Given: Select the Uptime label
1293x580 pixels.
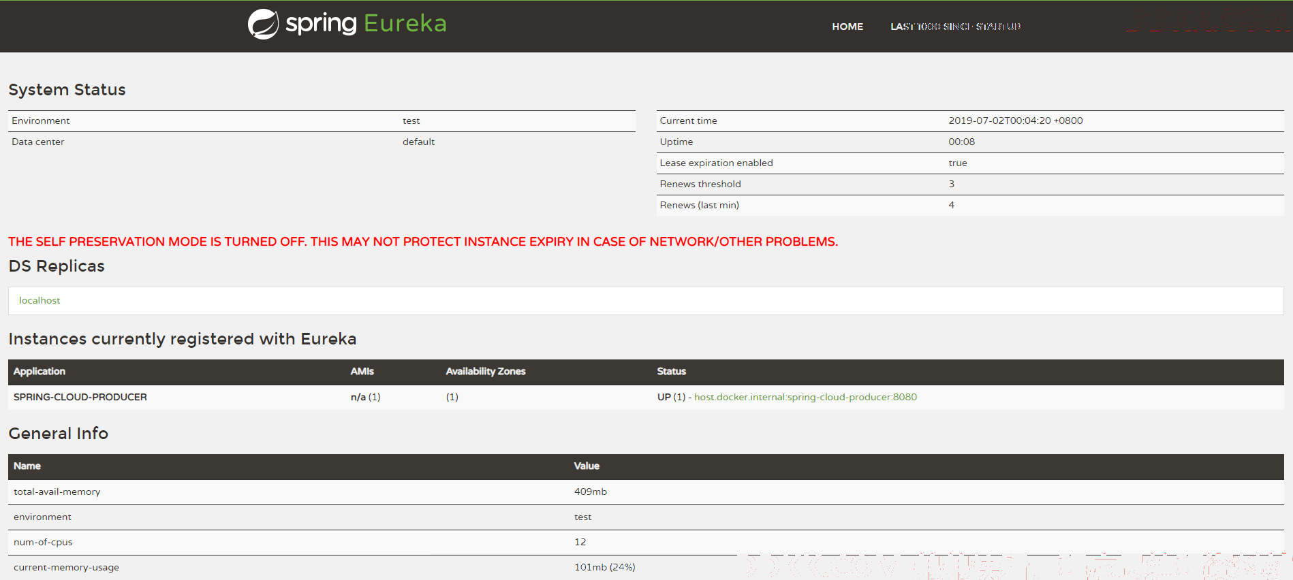Looking at the screenshot, I should point(676,142).
